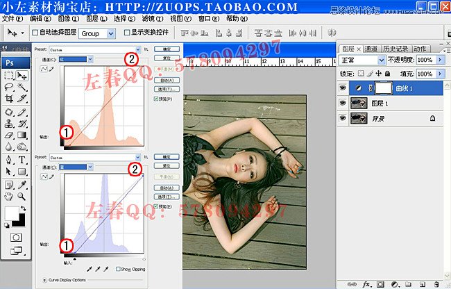Expand the Curve Display Options section

coord(46,279)
